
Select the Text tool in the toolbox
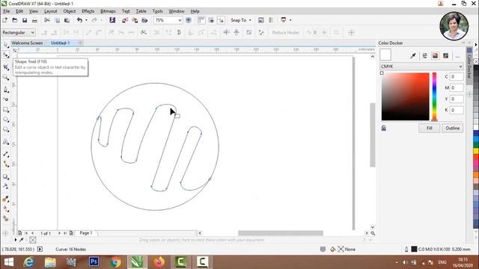(x=6, y=142)
